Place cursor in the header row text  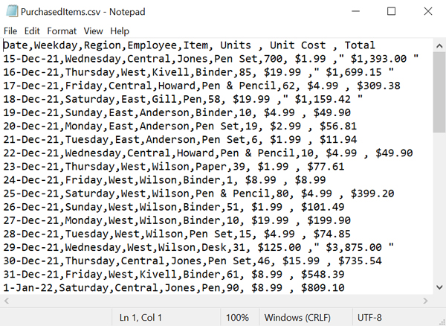click(x=189, y=45)
